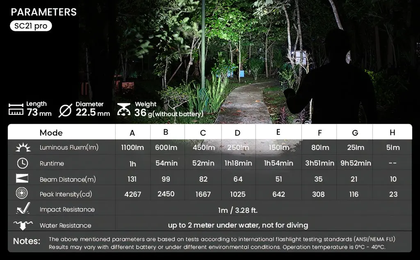The height and width of the screenshot is (260, 420).
Task: Click the 1h54min runtime cell
Action: click(x=278, y=163)
